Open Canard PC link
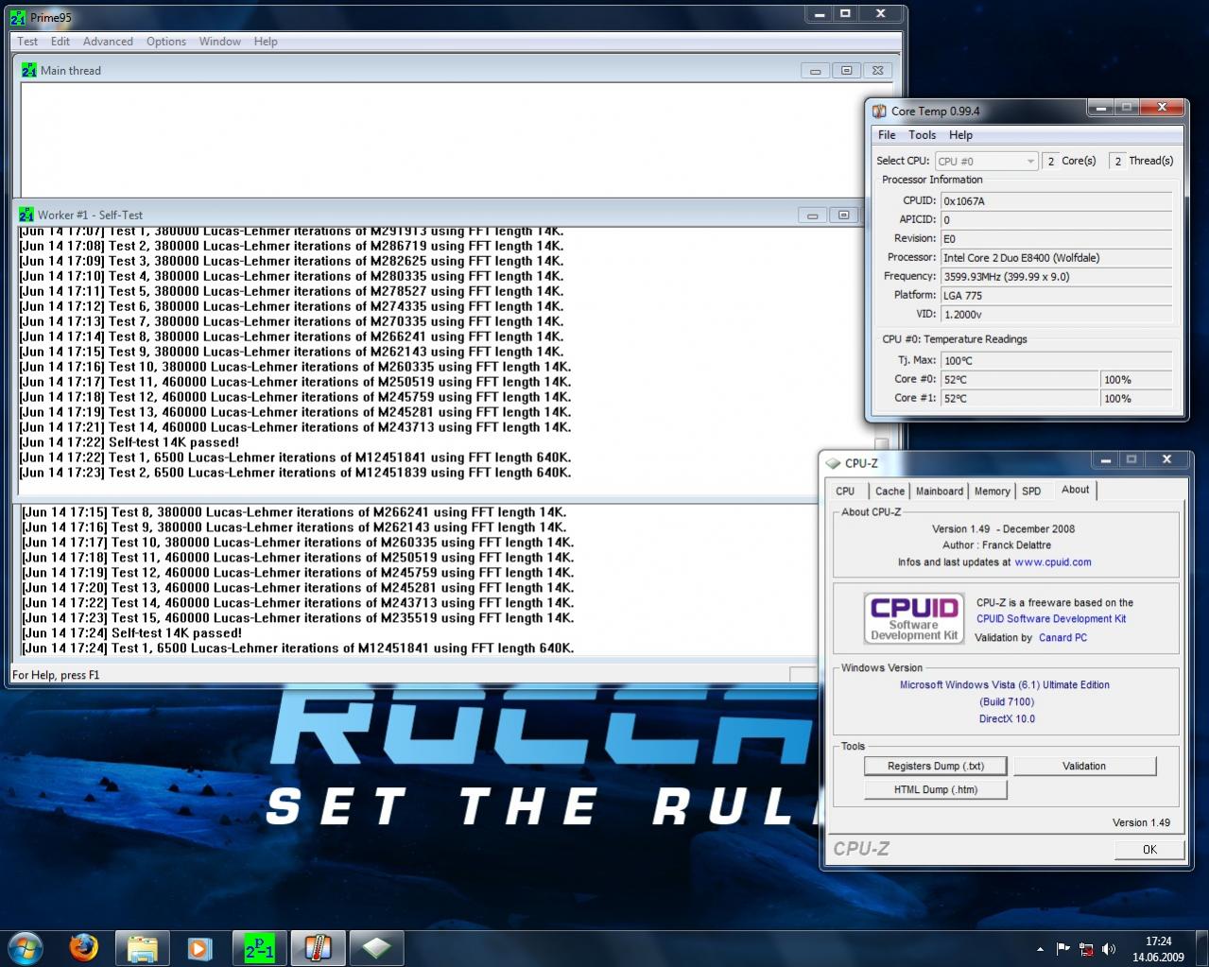The height and width of the screenshot is (967, 1209). 1062,638
